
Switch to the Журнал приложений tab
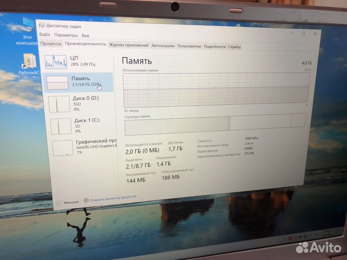coord(129,46)
